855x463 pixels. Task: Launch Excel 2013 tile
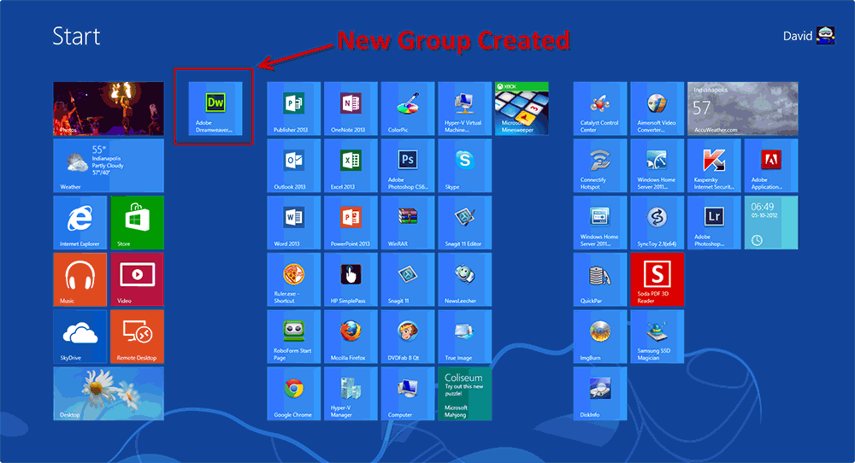(x=351, y=166)
